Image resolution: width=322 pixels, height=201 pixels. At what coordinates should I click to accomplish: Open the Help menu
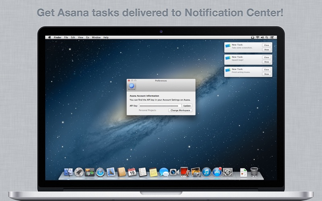pyautogui.click(x=106, y=37)
